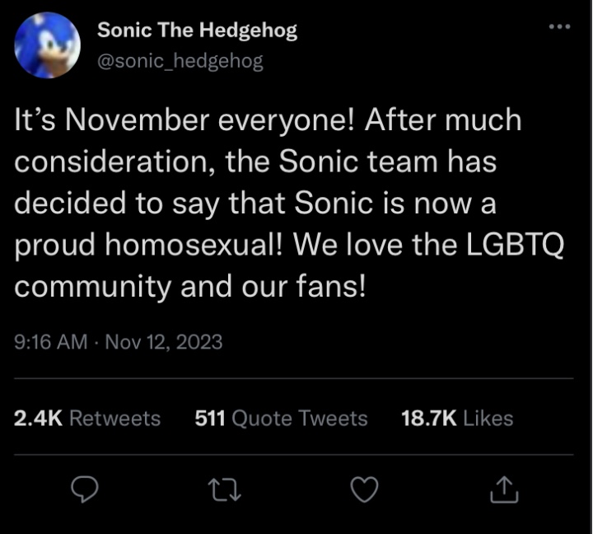Viewport: 593px width, 534px height.
Task: See the 18.7K Likes list
Action: pyautogui.click(x=456, y=418)
